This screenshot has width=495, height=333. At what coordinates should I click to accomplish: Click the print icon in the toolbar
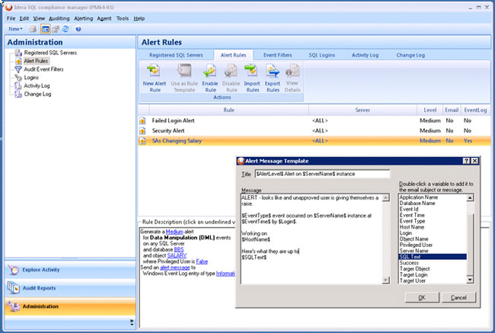tap(33, 29)
